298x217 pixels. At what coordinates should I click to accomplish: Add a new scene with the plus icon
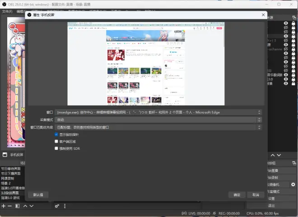4,206
